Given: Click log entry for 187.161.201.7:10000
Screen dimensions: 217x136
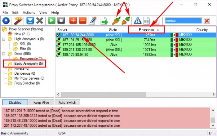Looking at the screenshot, I should coord(61,111).
